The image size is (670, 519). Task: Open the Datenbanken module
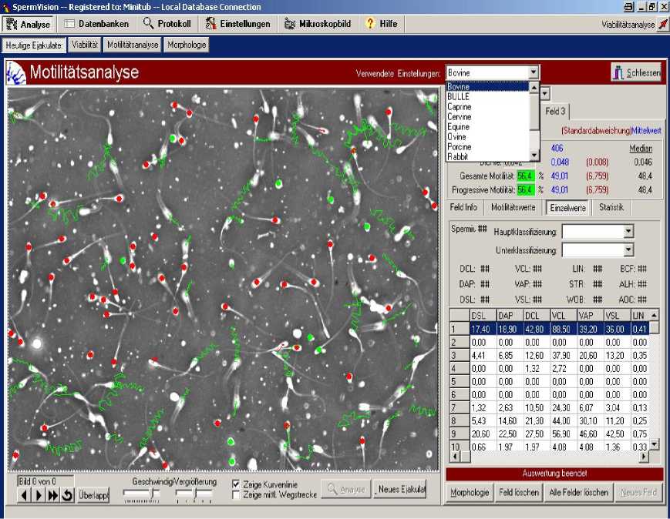click(x=96, y=24)
